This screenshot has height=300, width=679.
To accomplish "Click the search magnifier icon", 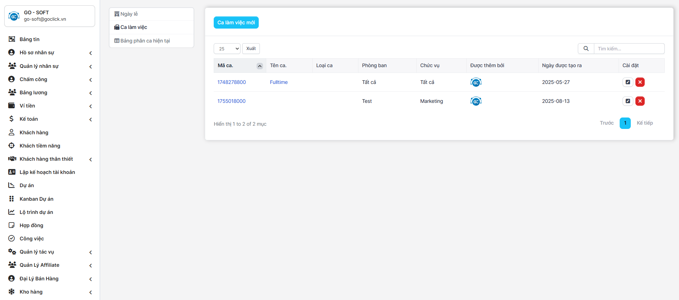I will pos(586,49).
